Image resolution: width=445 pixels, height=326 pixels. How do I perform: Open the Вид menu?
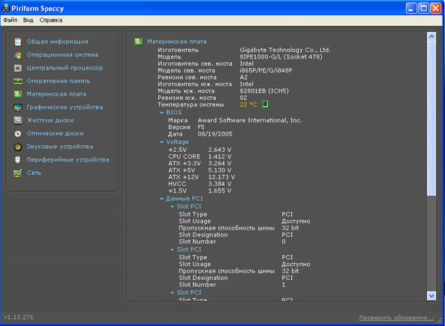(x=28, y=20)
